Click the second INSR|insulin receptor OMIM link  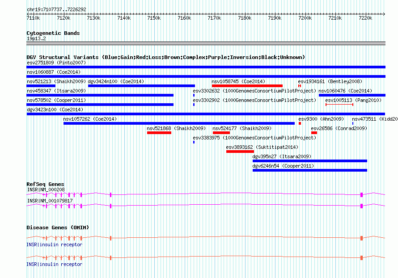coord(54,264)
